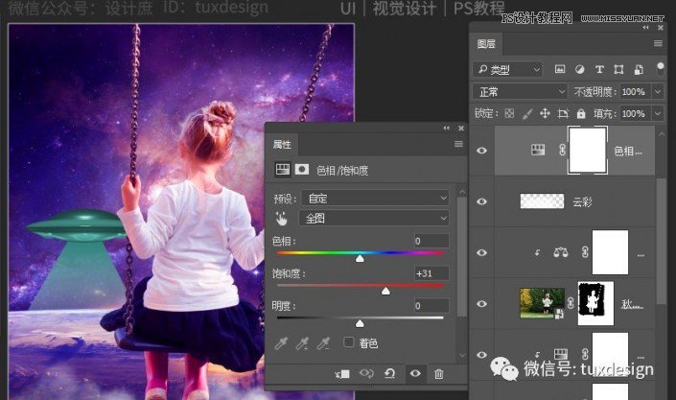Hide the bottom clipped adjustment layer
The image size is (676, 400).
(482, 355)
